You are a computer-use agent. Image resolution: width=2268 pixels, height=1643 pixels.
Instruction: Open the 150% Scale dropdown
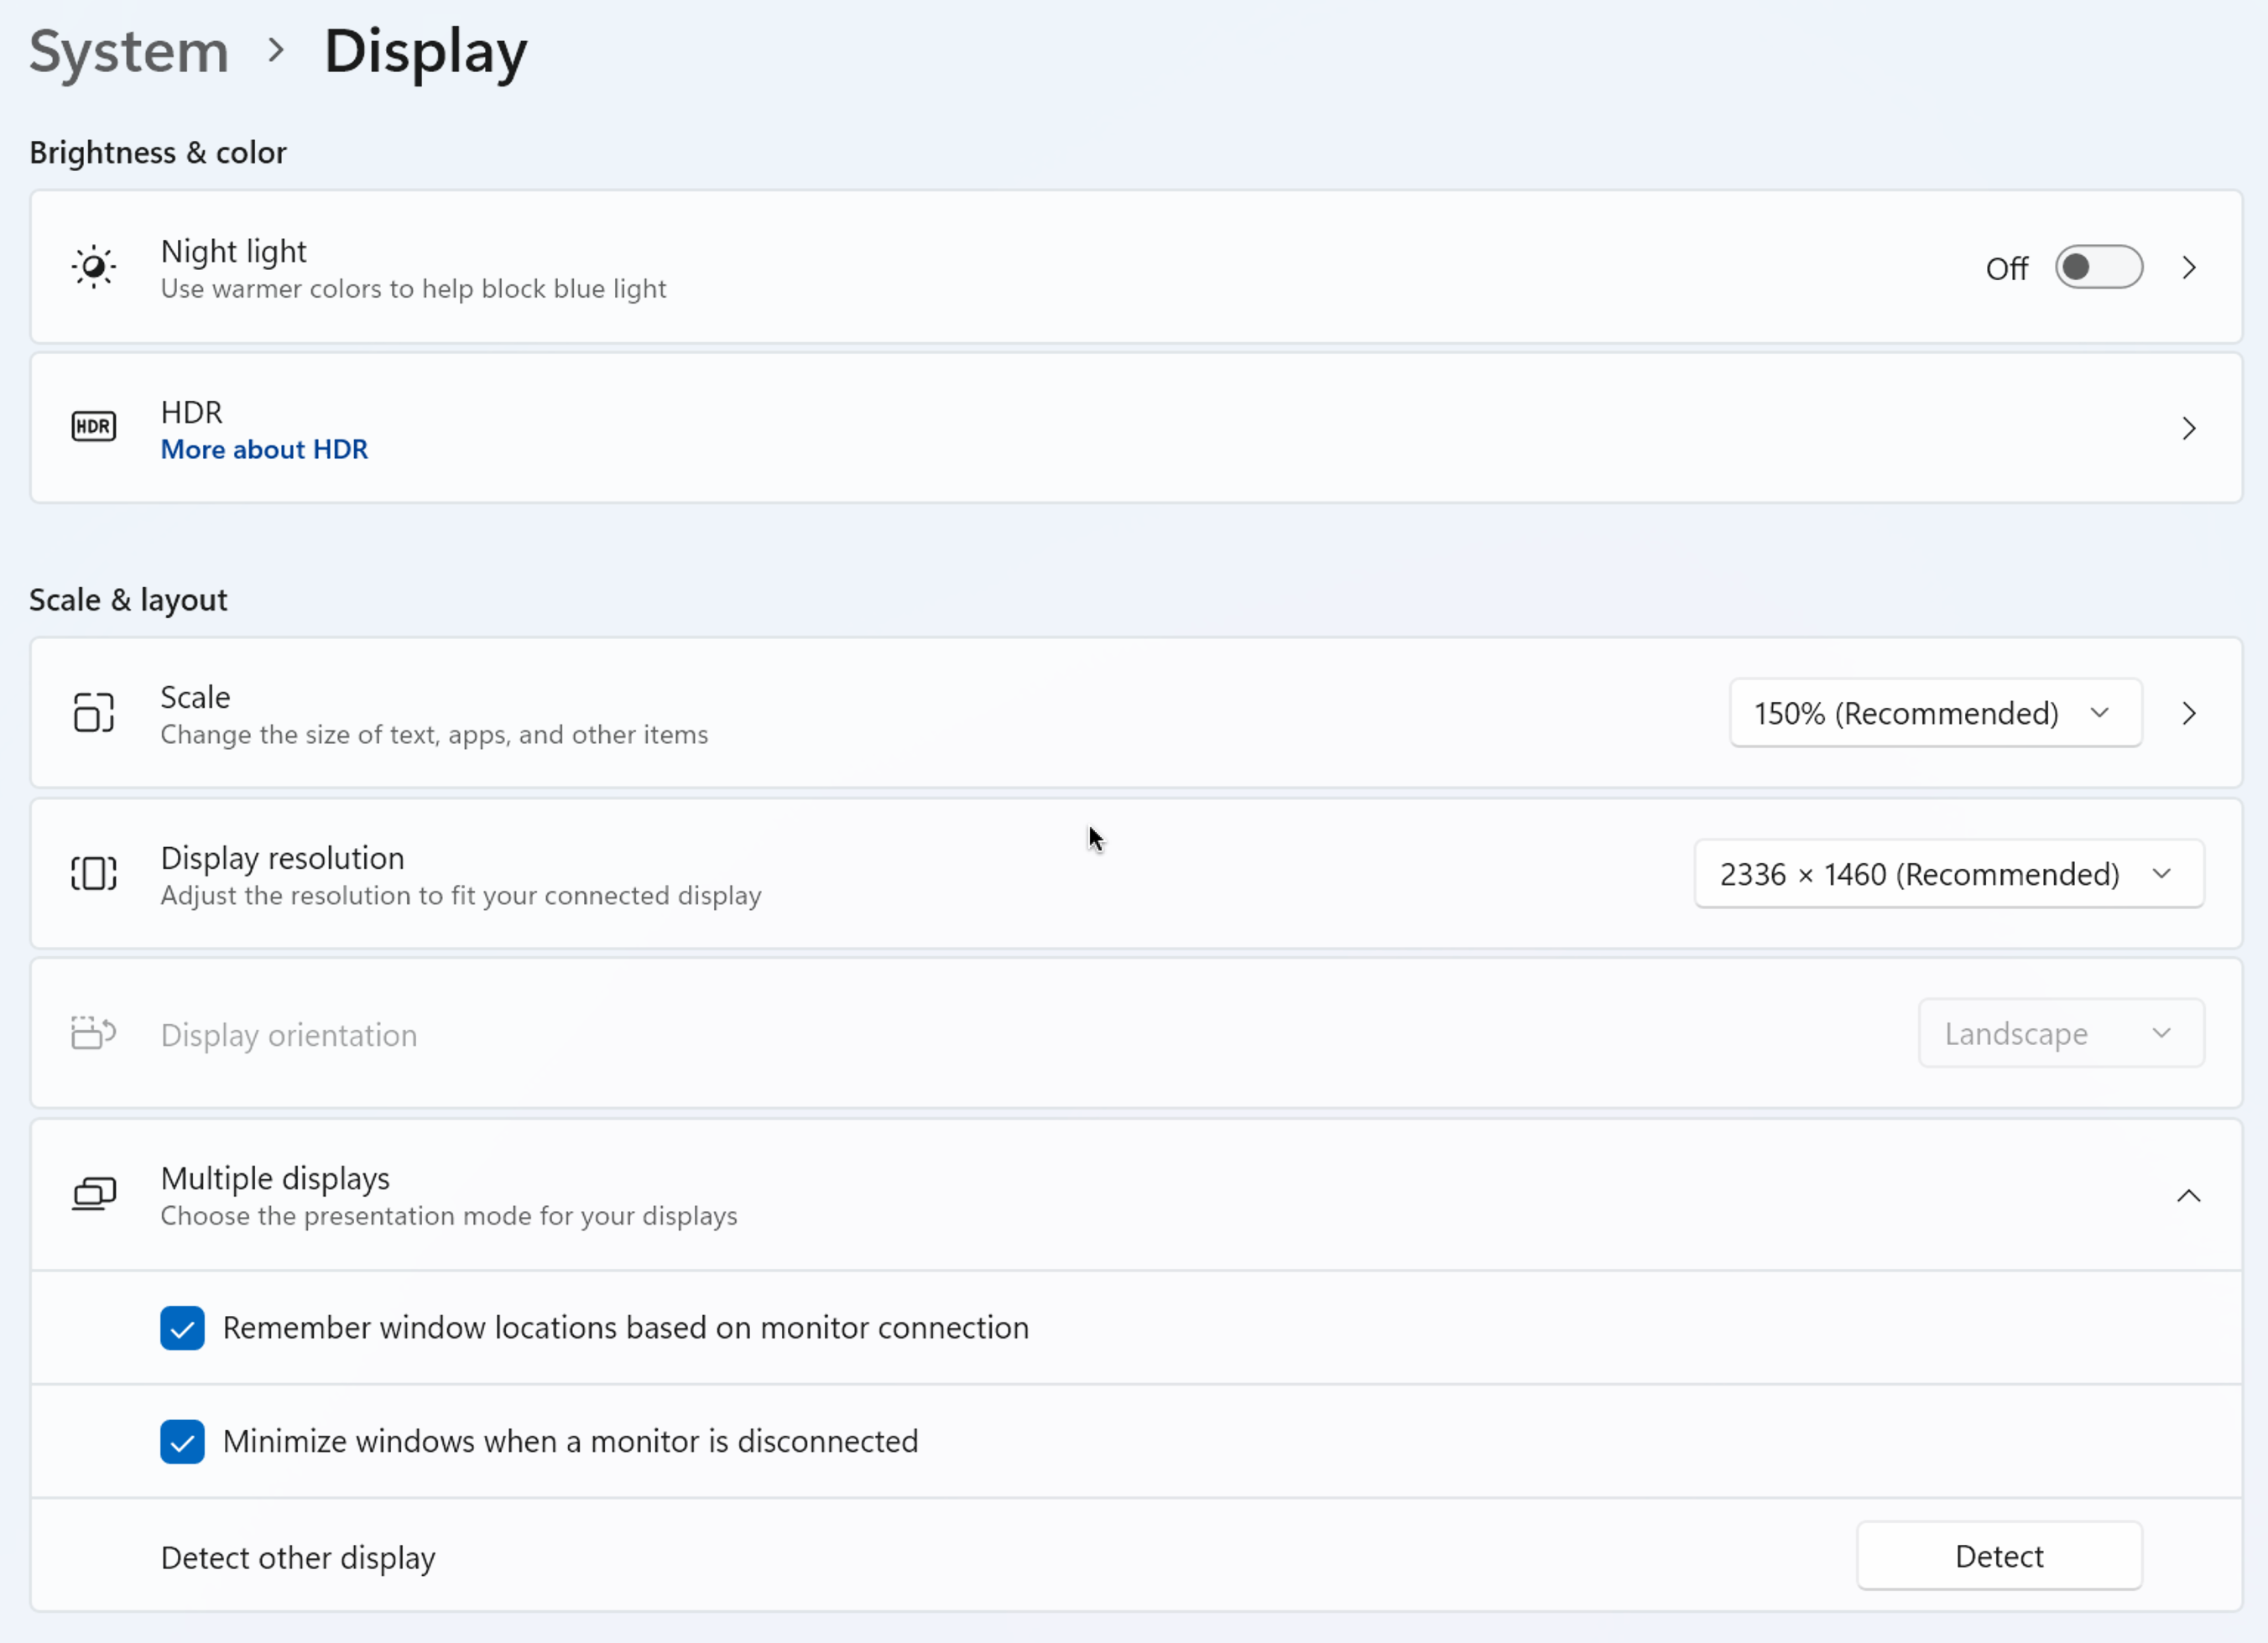[x=1935, y=714]
